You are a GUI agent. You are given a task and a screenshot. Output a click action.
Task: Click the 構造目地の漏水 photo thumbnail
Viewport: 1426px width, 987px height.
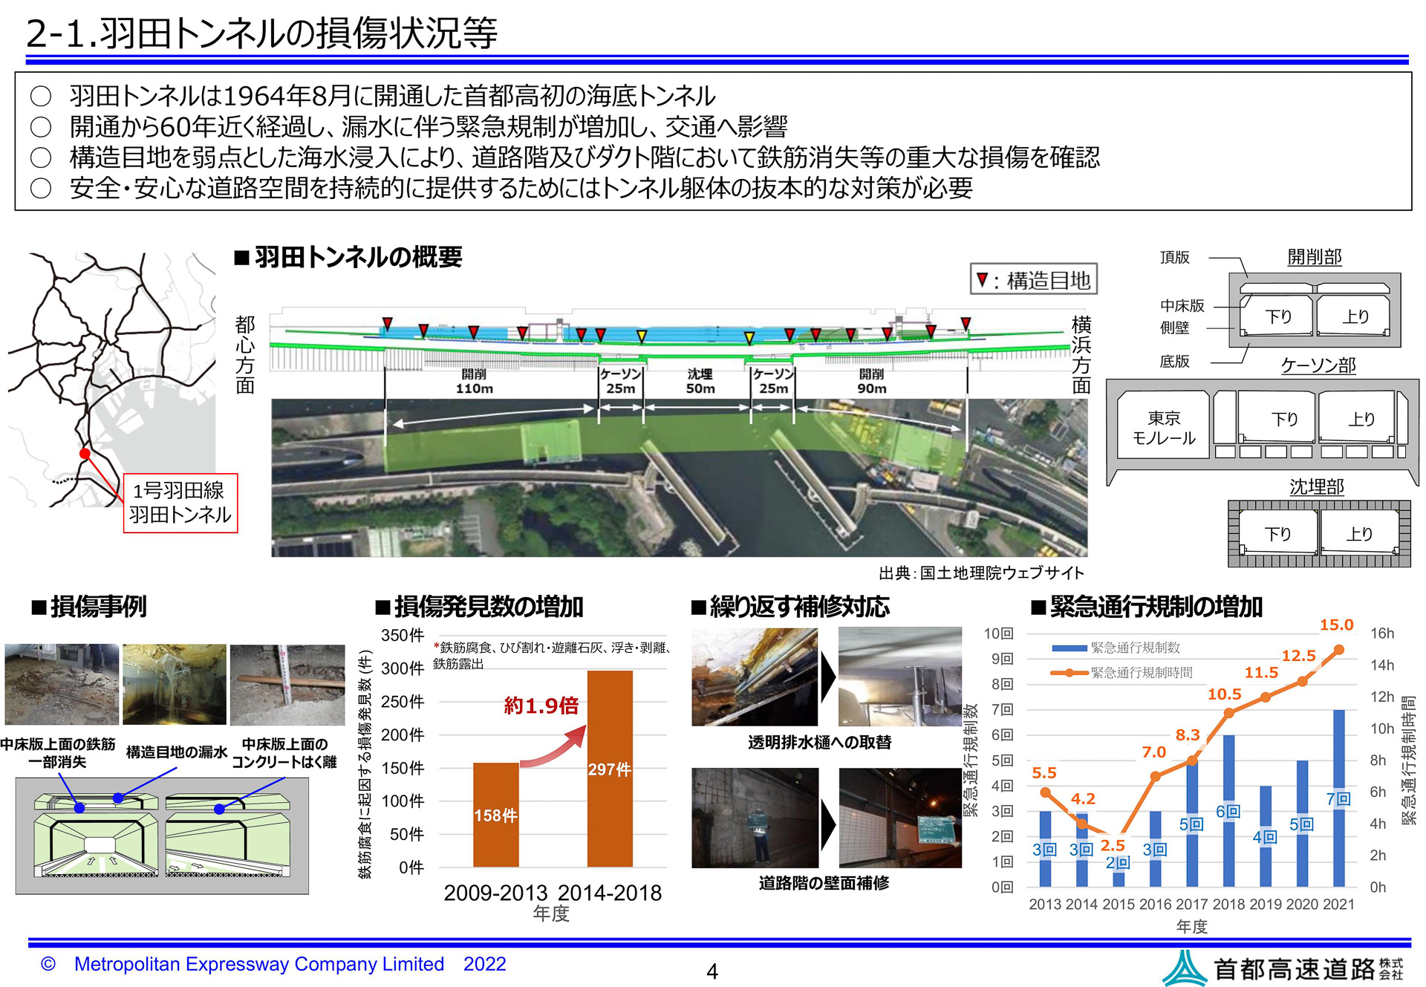175,684
